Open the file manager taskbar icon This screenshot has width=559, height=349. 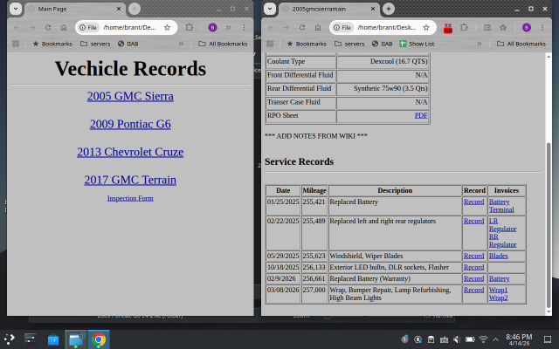(x=76, y=339)
